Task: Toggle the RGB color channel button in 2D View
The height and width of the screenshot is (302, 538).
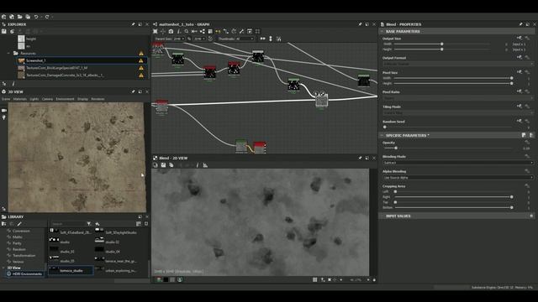Action: 159,279
